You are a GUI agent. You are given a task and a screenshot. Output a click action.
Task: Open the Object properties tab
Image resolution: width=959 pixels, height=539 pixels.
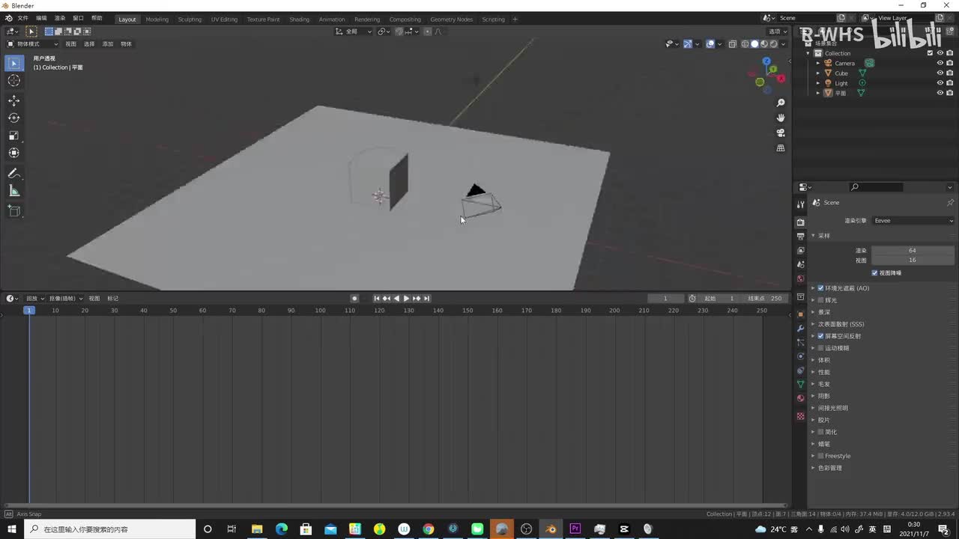pyautogui.click(x=800, y=314)
